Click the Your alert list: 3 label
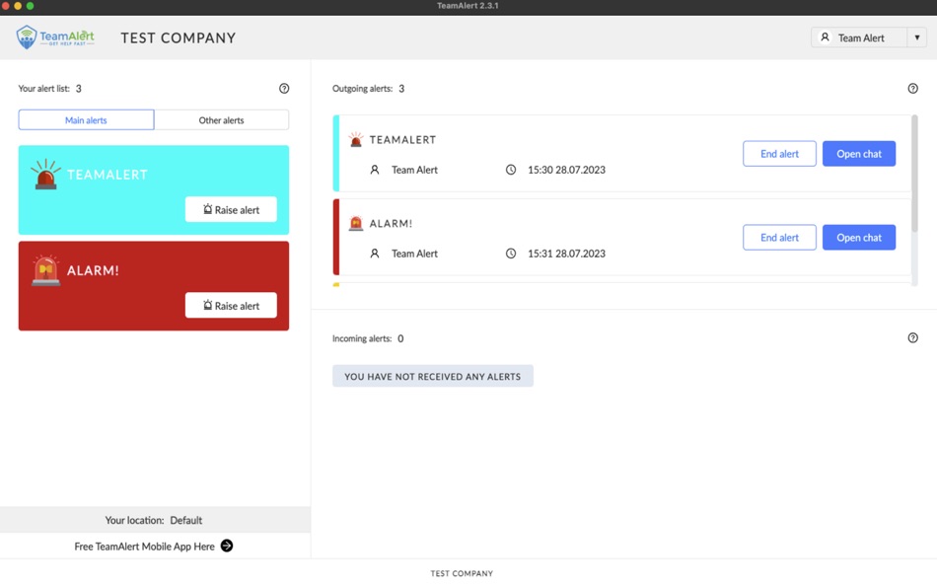Image resolution: width=937 pixels, height=586 pixels. pos(49,89)
